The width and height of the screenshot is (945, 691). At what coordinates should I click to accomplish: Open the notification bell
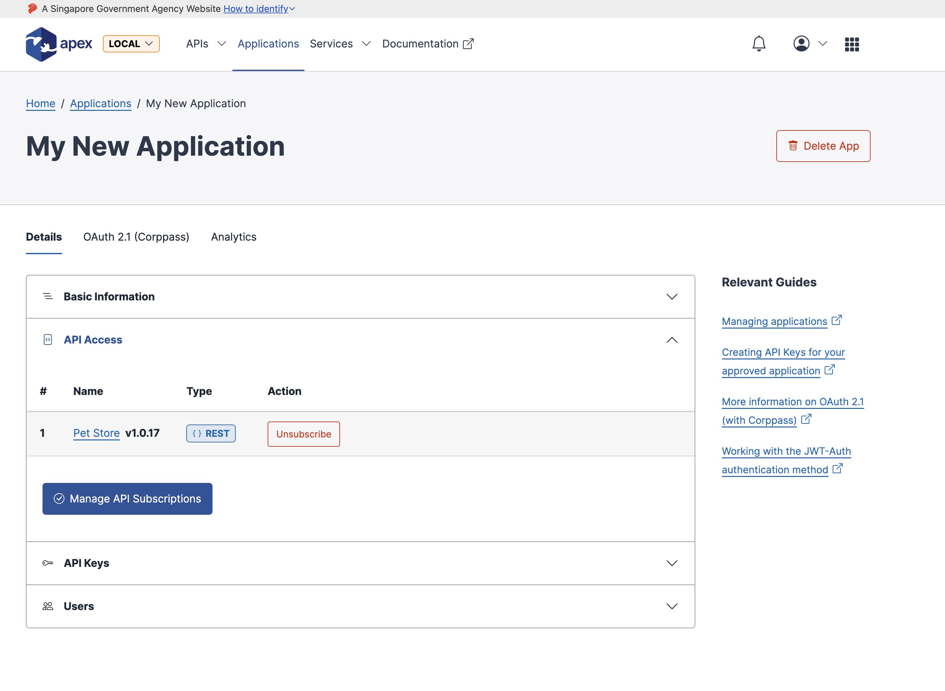point(758,44)
